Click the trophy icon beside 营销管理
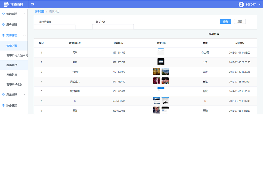The height and width of the screenshot is (175, 263). point(3,14)
